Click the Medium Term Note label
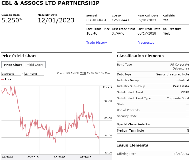191x160 pixels. 130,130
